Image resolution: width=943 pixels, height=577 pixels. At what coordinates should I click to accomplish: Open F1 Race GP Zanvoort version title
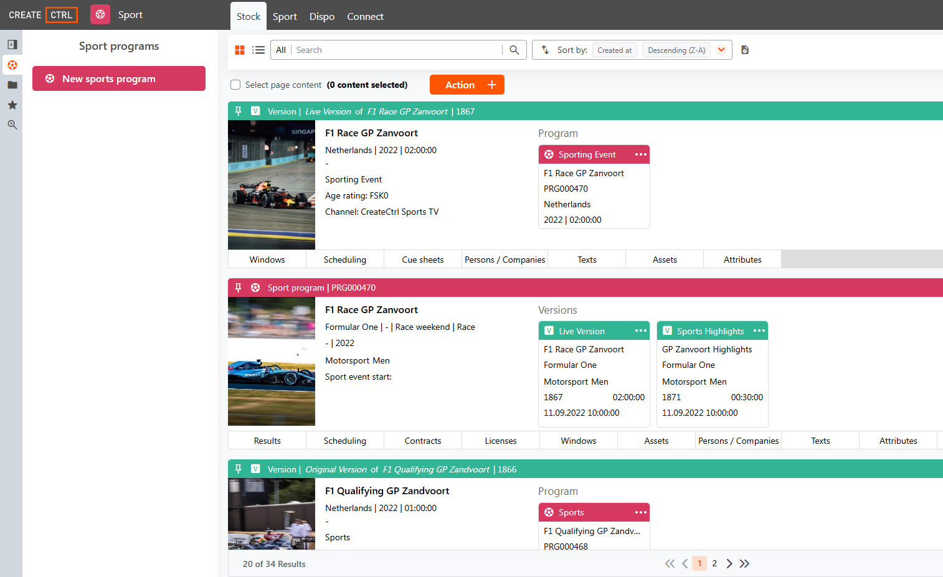(x=371, y=133)
